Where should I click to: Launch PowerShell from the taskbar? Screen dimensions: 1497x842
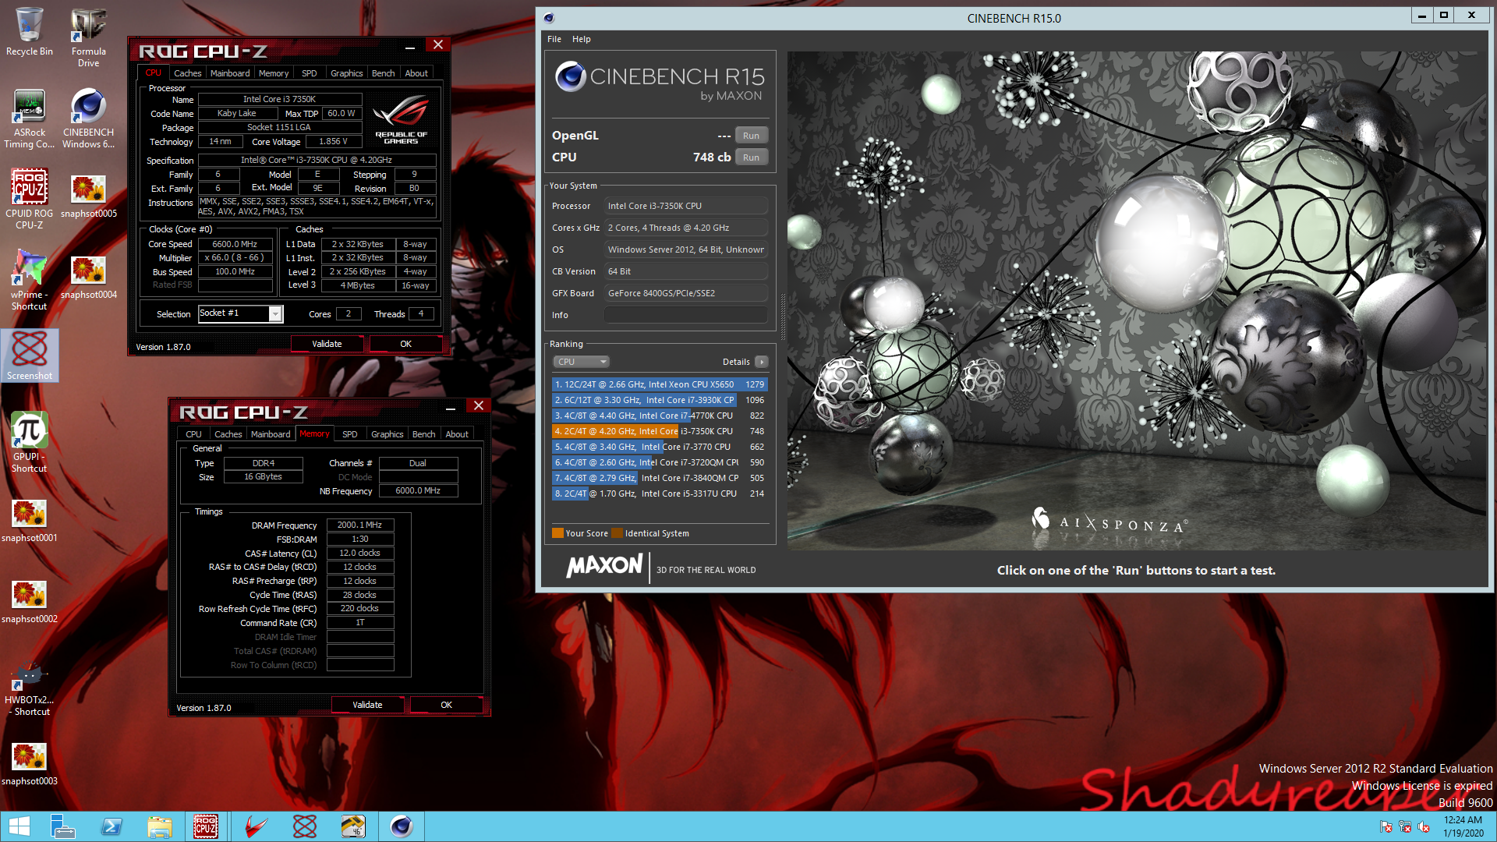click(x=111, y=826)
